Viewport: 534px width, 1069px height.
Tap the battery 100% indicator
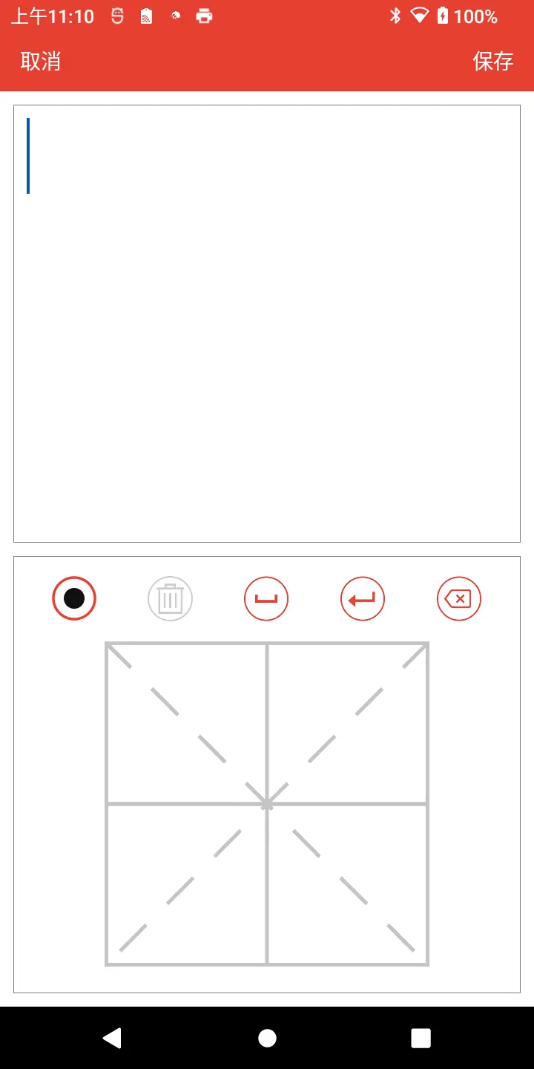467,16
